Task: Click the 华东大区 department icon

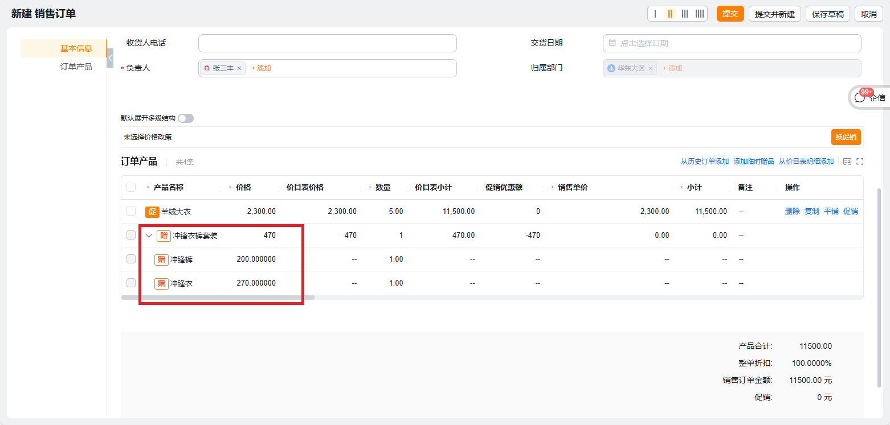Action: point(611,68)
